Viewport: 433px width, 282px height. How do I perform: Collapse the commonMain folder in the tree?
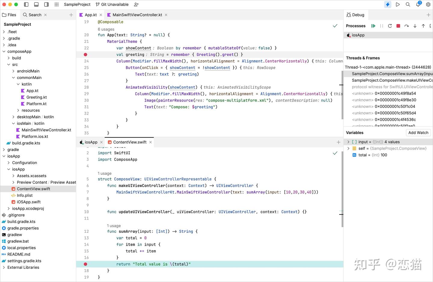[13, 77]
